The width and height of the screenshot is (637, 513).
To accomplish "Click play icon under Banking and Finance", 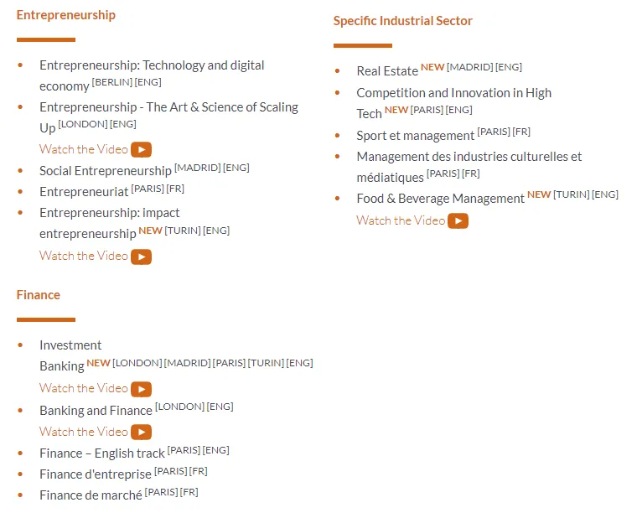I will [x=141, y=433].
